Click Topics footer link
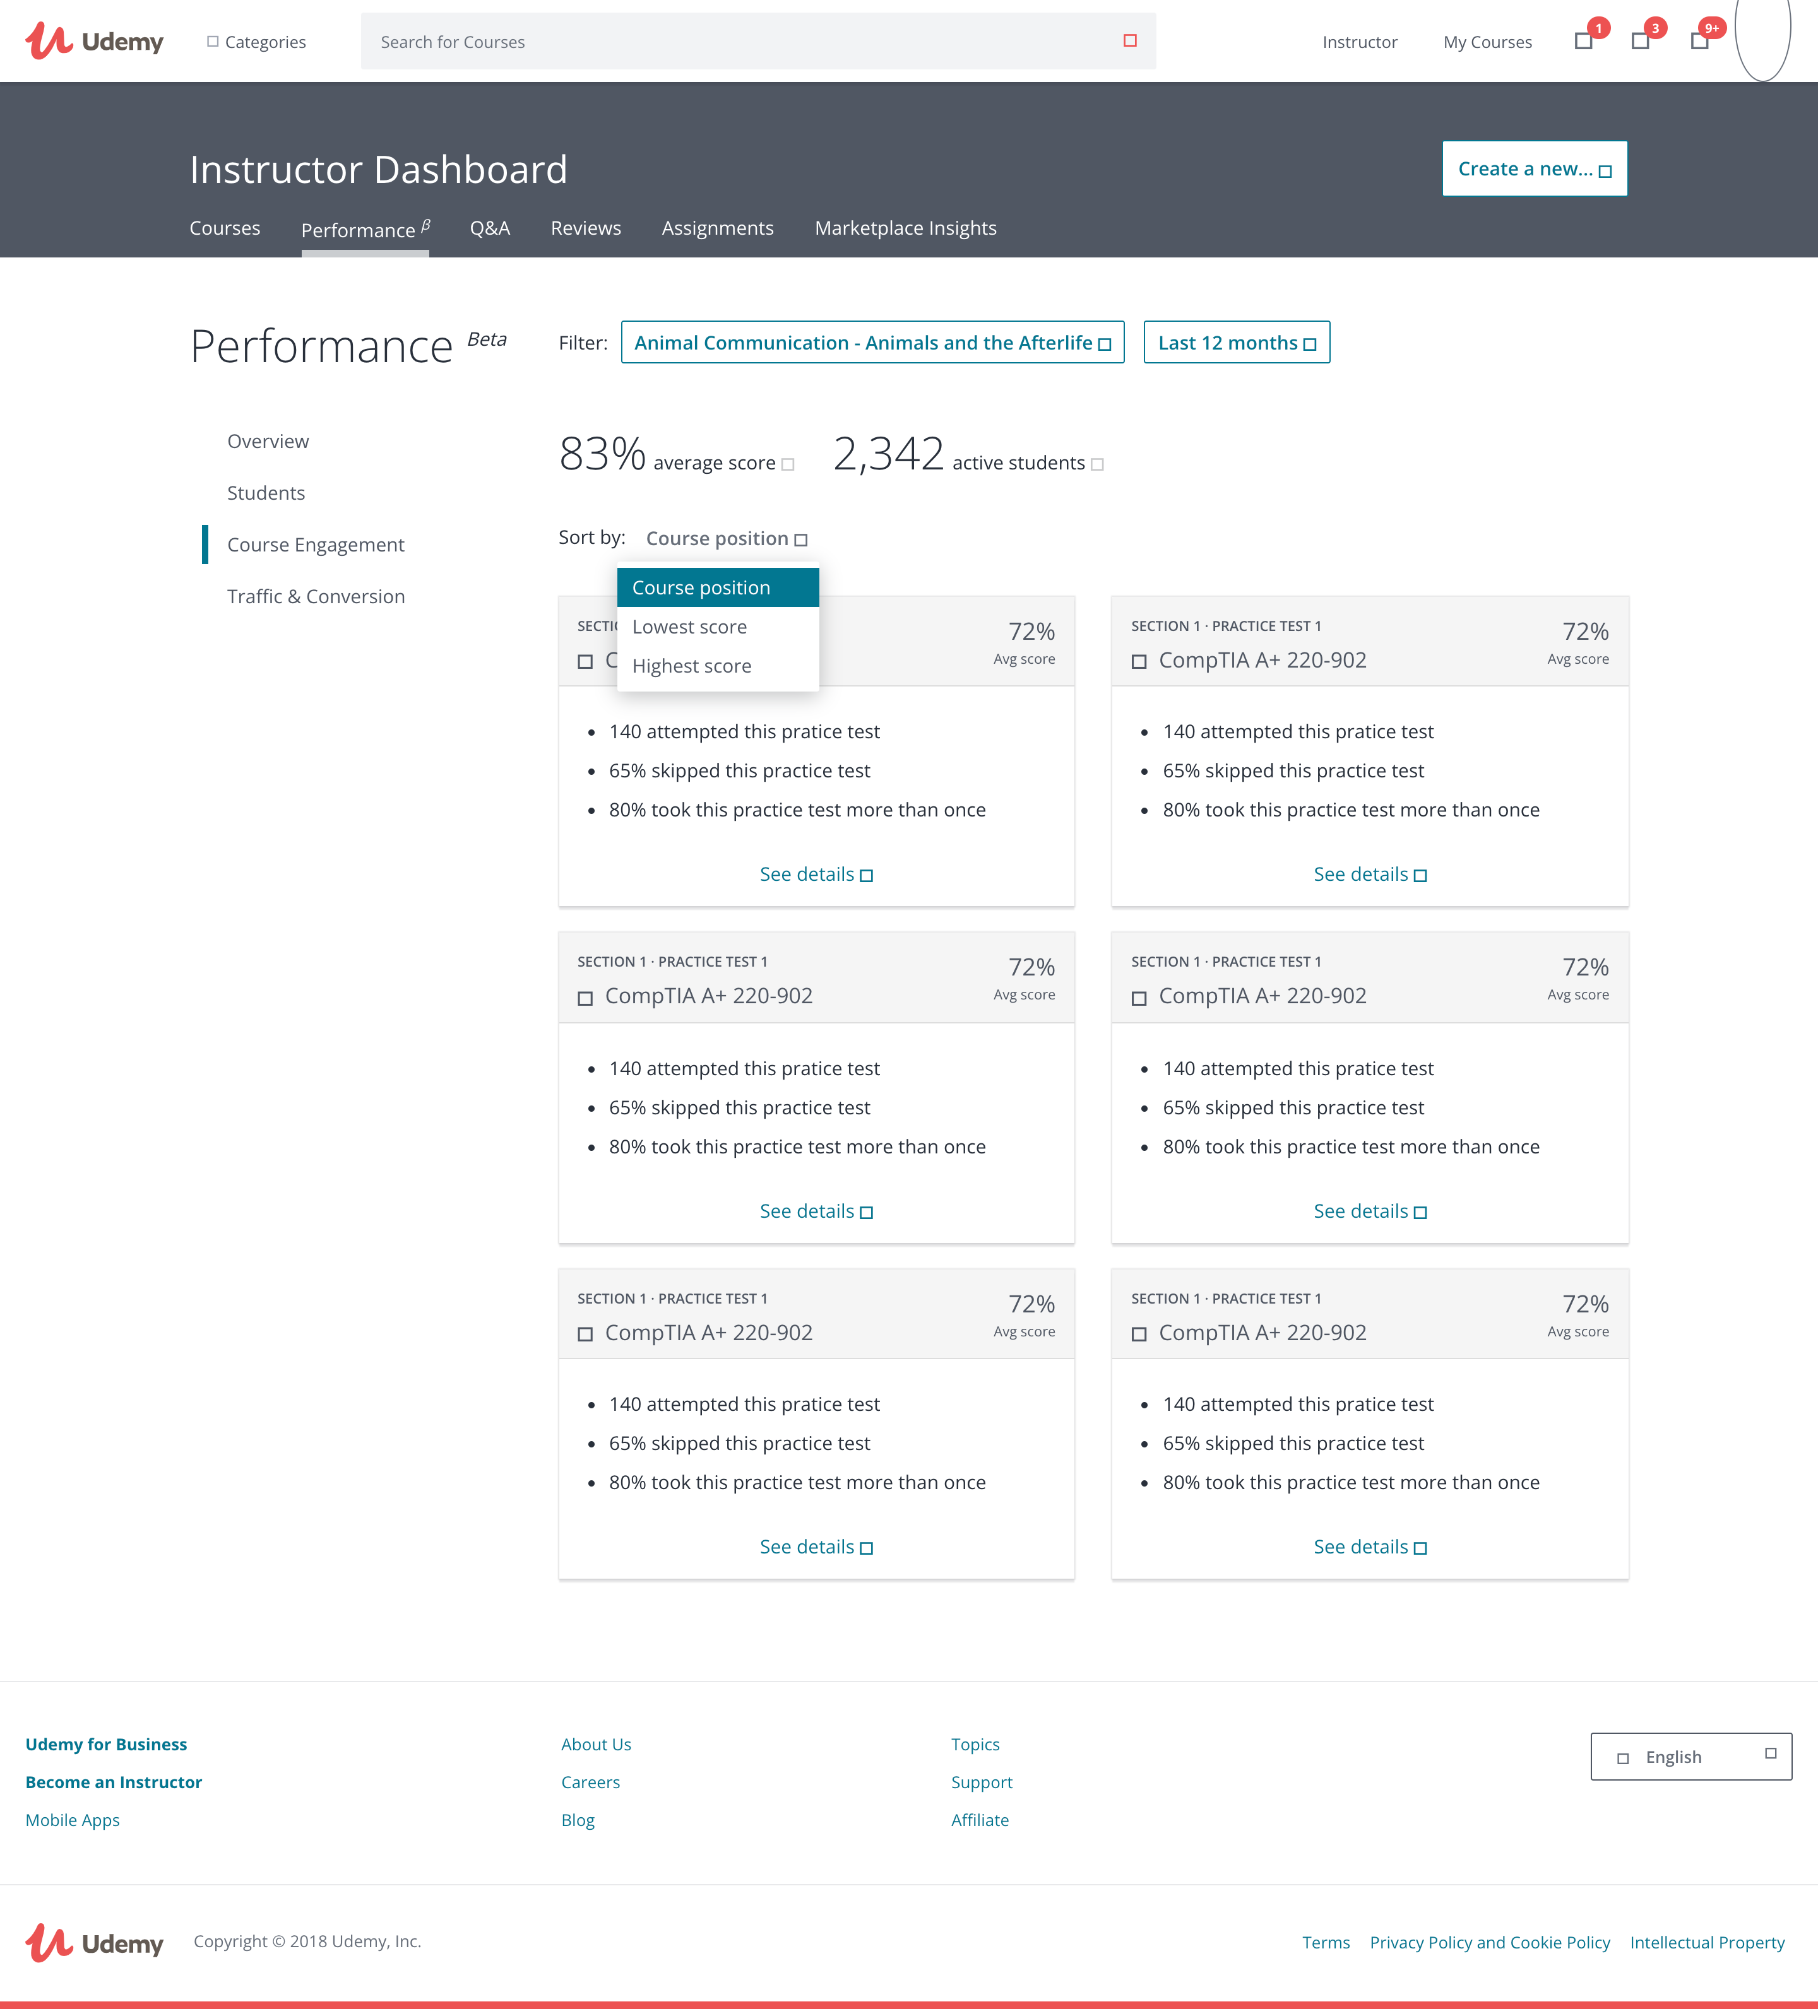 [975, 1744]
